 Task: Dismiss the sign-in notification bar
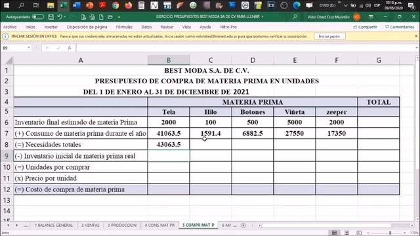416,36
